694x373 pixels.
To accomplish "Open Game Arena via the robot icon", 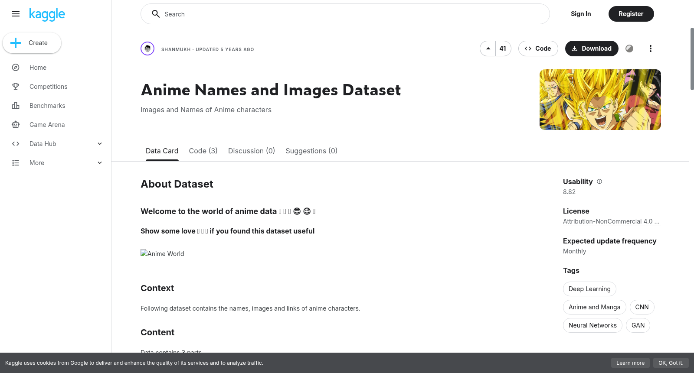I will tap(16, 125).
